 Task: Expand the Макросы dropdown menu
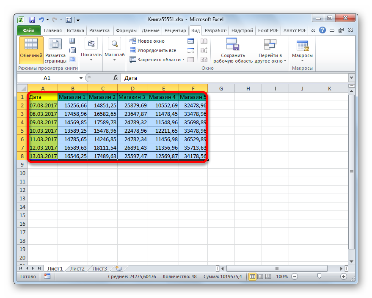tap(302, 51)
